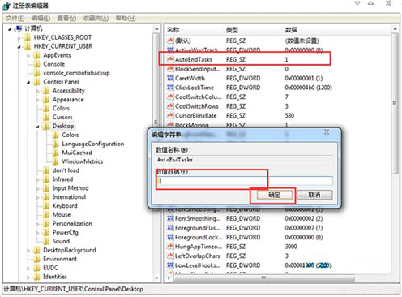
Task: Select the ClickLockTime DWORD value icon
Action: (x=170, y=88)
